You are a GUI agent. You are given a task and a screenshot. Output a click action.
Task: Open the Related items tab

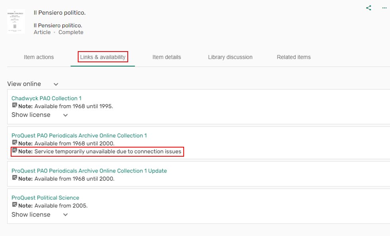click(x=294, y=57)
